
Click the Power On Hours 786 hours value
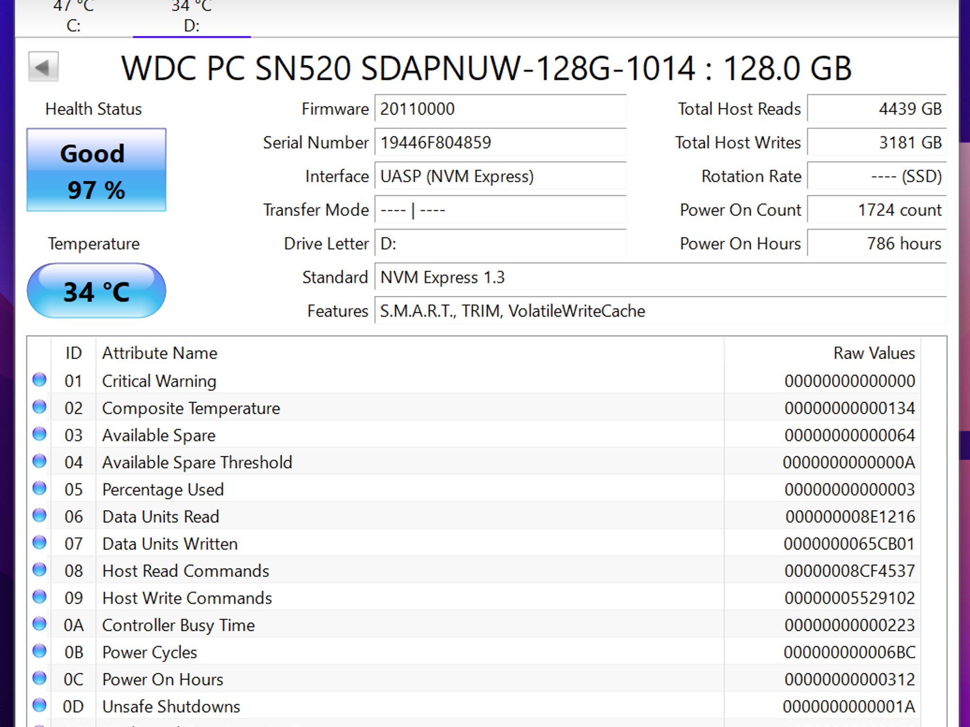pos(877,243)
